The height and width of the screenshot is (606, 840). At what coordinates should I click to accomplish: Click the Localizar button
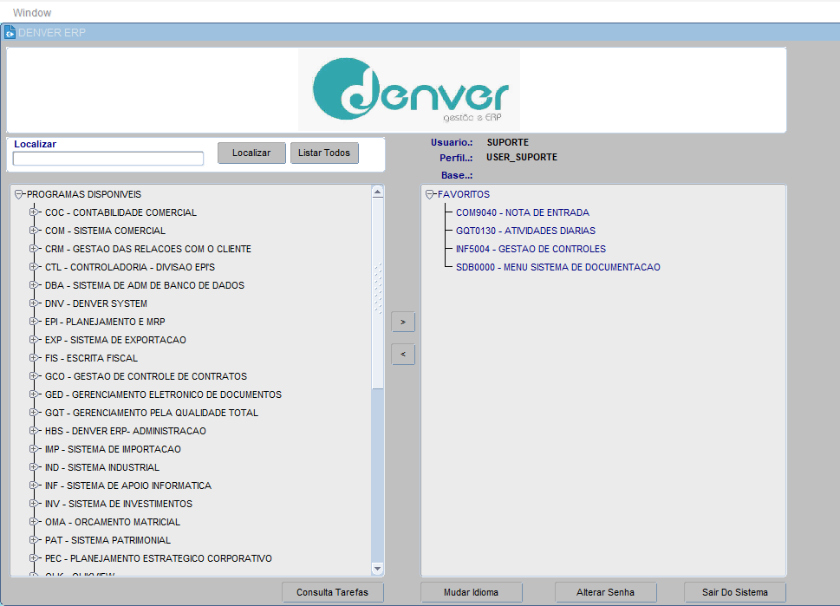[x=251, y=153]
